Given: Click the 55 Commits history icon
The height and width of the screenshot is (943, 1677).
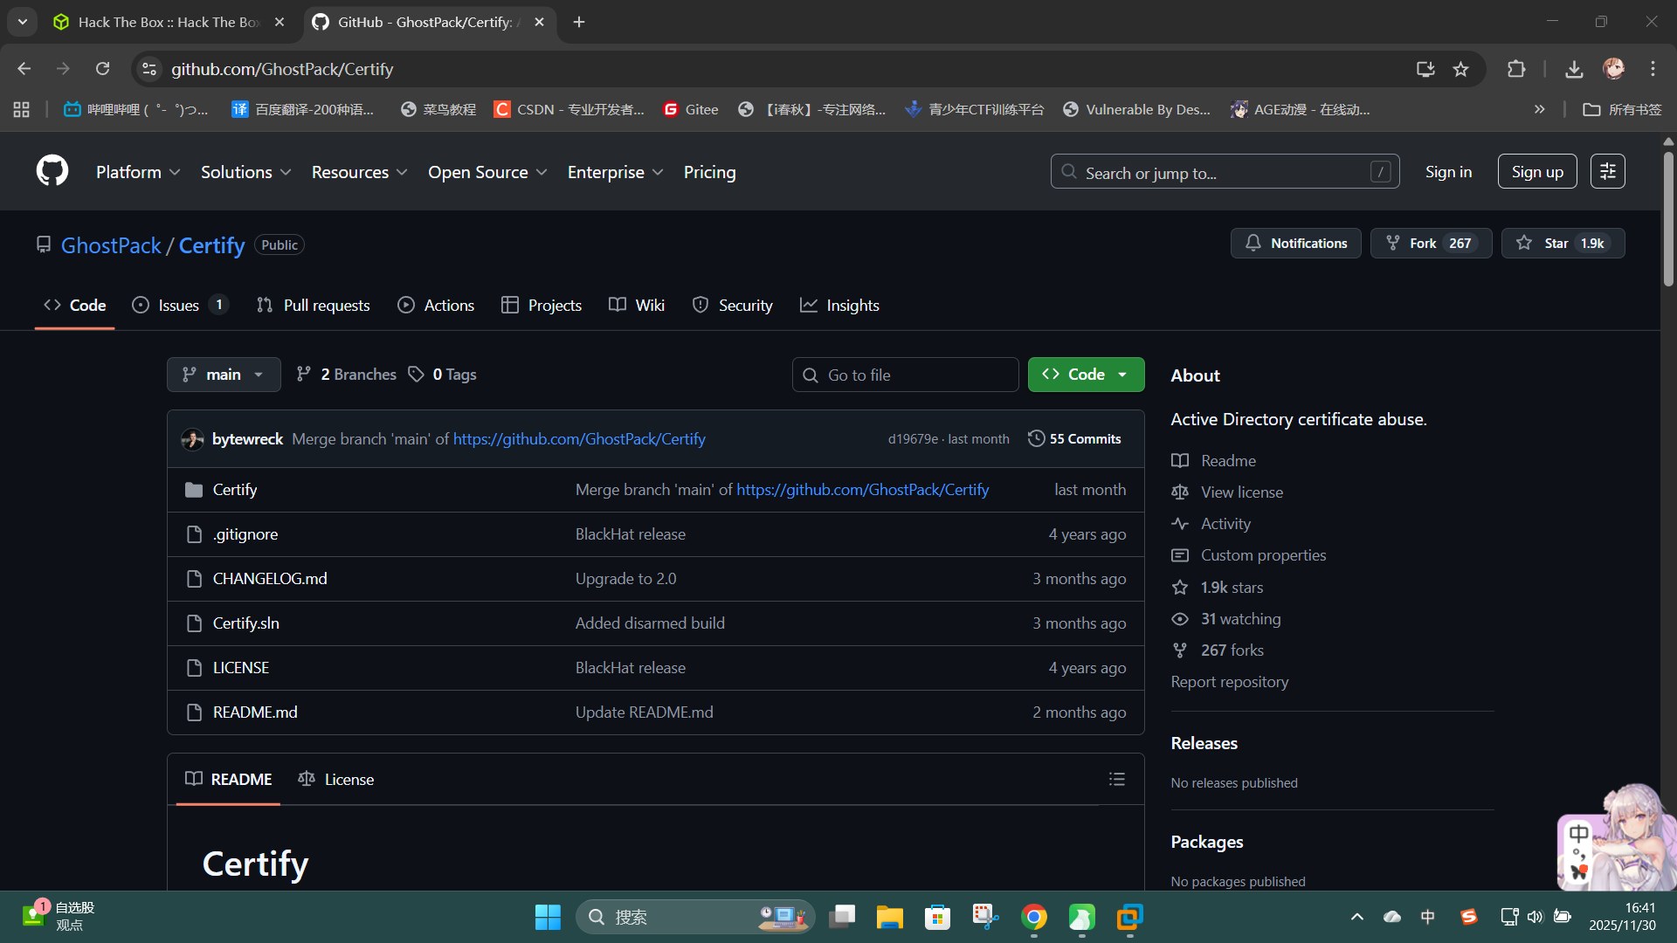Looking at the screenshot, I should [1036, 438].
